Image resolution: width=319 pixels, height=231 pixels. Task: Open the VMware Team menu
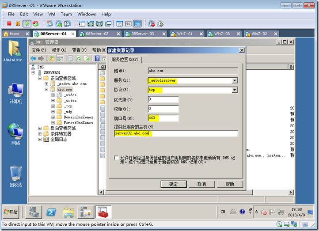(x=66, y=14)
